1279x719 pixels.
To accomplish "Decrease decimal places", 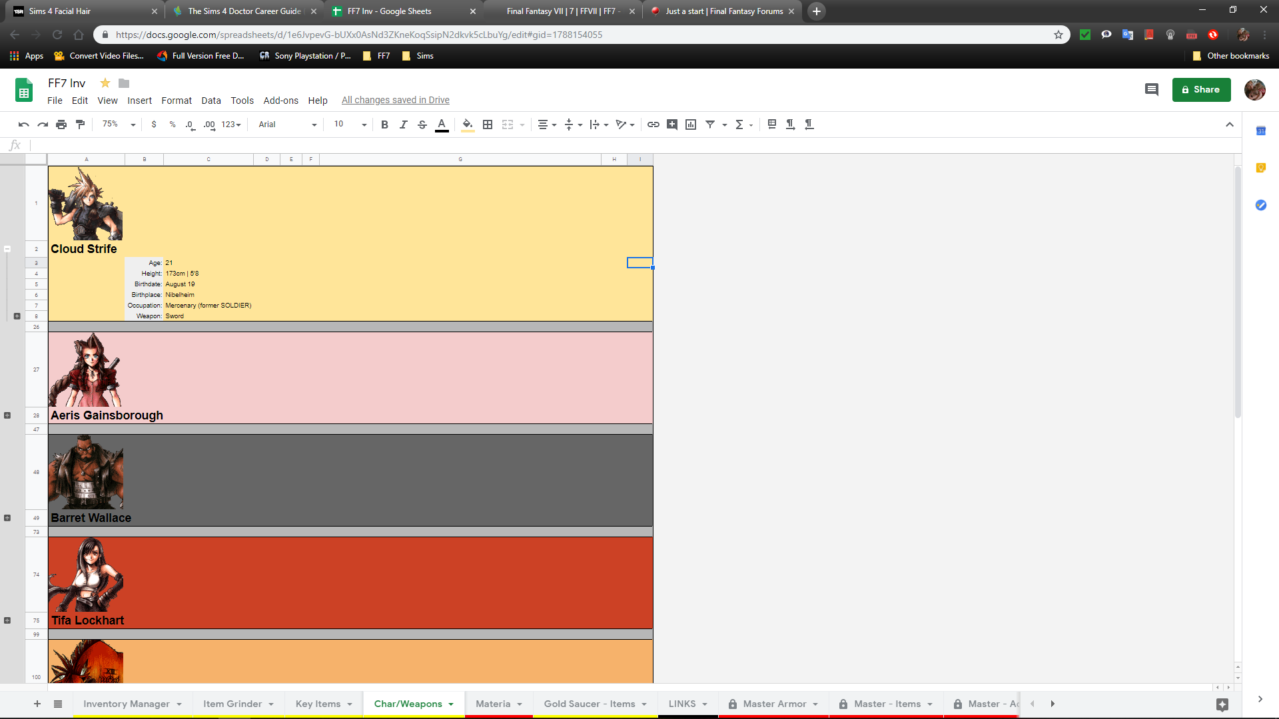I will 191,124.
